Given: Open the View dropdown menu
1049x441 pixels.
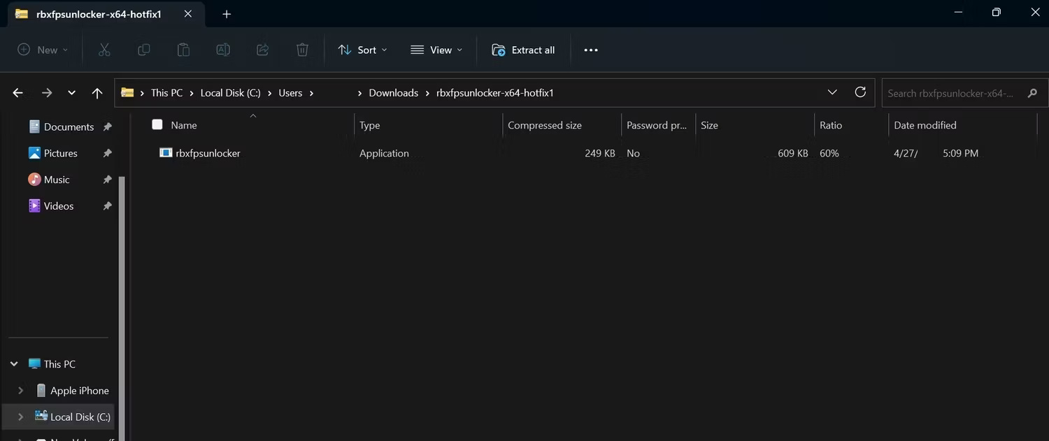Looking at the screenshot, I should click(436, 50).
